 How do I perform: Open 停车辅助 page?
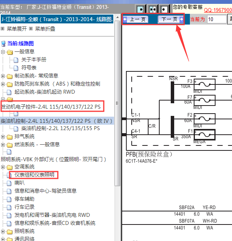[25, 199]
